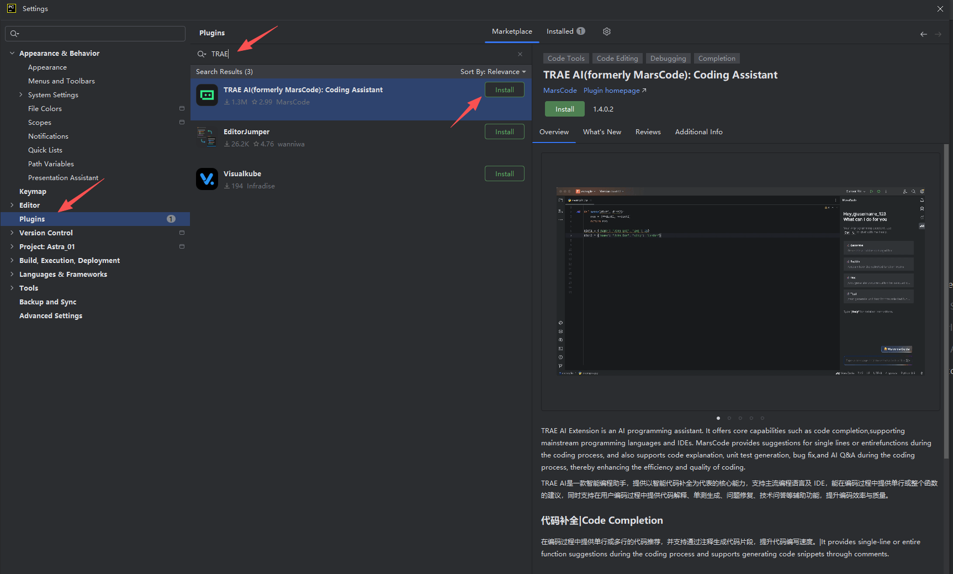The image size is (953, 574).
Task: Open the Sort By: Relevance dropdown
Action: pyautogui.click(x=493, y=72)
